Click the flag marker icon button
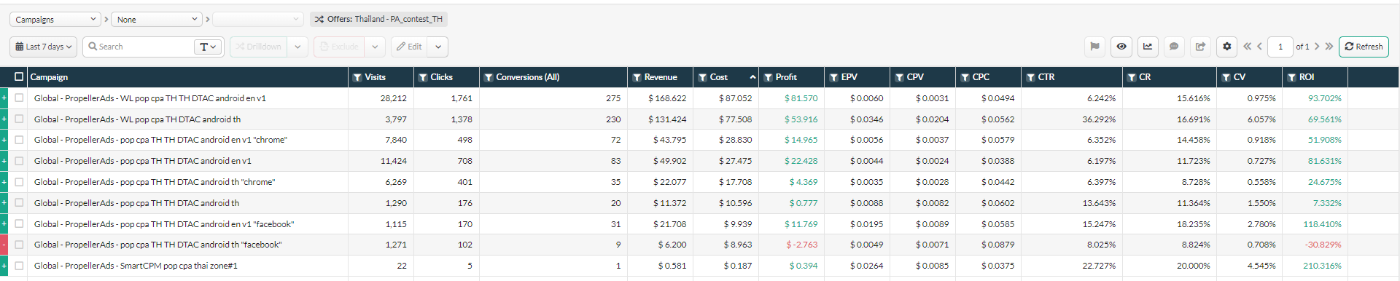This screenshot has width=1400, height=281. click(1094, 47)
